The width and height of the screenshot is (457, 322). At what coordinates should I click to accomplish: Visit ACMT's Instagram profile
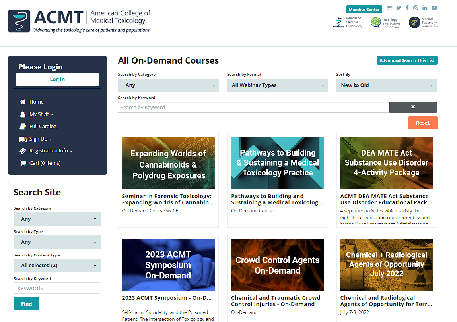click(x=416, y=7)
